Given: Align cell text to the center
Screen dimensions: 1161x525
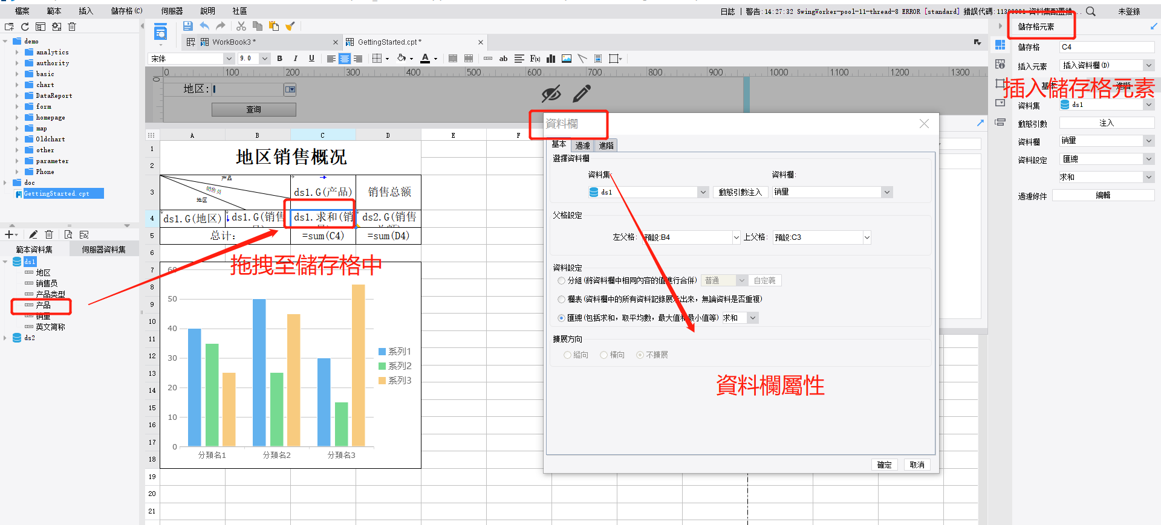Looking at the screenshot, I should 344,59.
